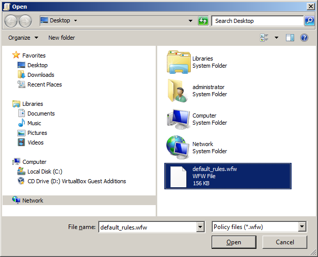The width and height of the screenshot is (318, 257).
Task: Click New folder in the toolbar
Action: (x=62, y=38)
